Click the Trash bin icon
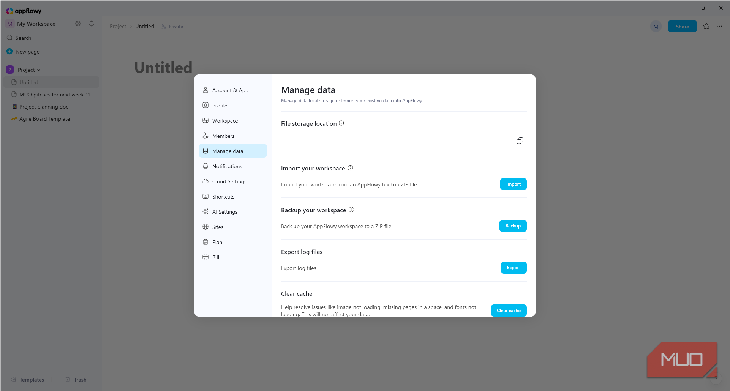 click(68, 380)
